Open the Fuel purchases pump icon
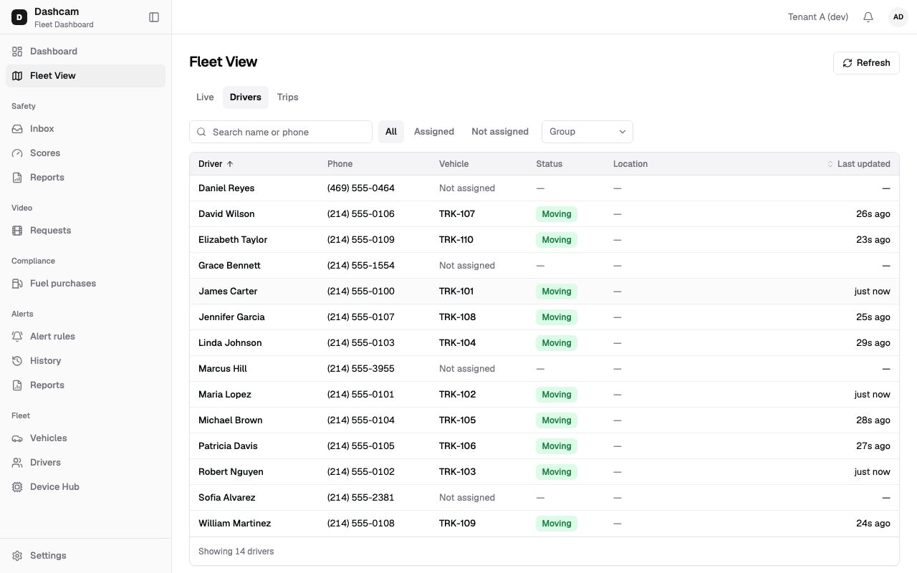917x573 pixels. coord(17,284)
